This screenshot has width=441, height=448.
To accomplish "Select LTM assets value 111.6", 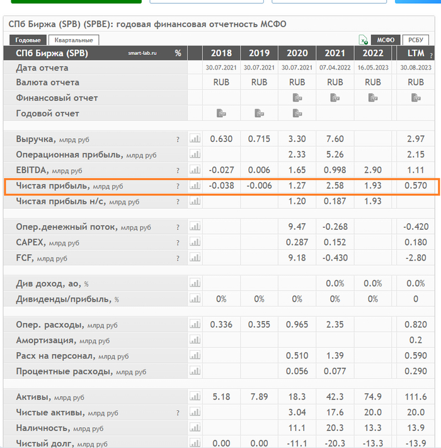I will 416,396.
